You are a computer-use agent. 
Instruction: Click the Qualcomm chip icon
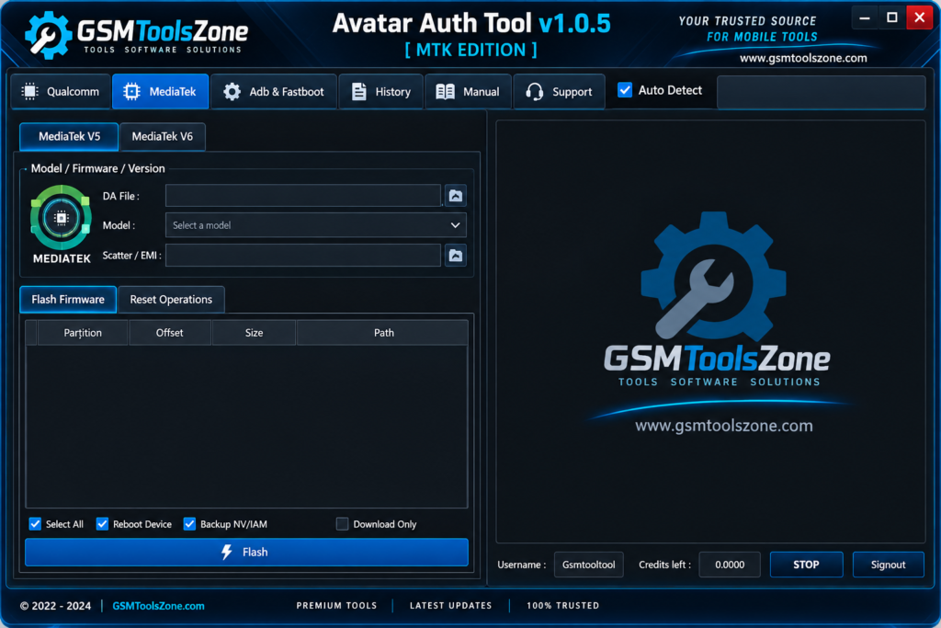(x=29, y=91)
